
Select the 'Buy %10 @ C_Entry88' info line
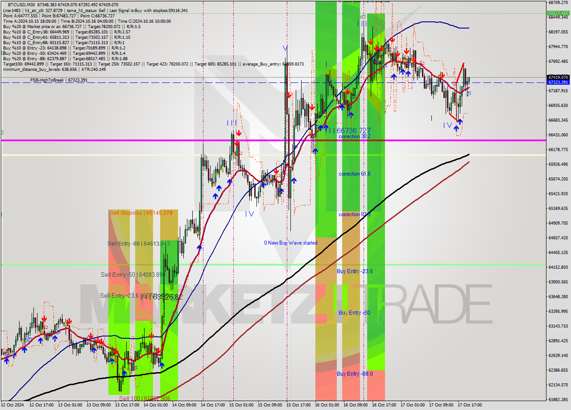[x=63, y=43]
